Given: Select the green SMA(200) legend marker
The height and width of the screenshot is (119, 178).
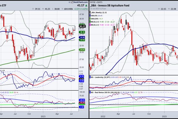Looking at the screenshot, I should [x=90, y=19].
